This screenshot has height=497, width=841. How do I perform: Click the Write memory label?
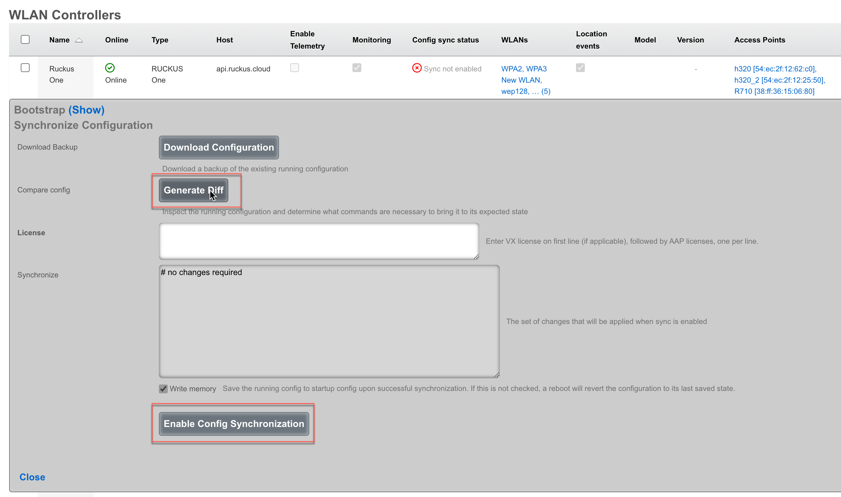(193, 389)
